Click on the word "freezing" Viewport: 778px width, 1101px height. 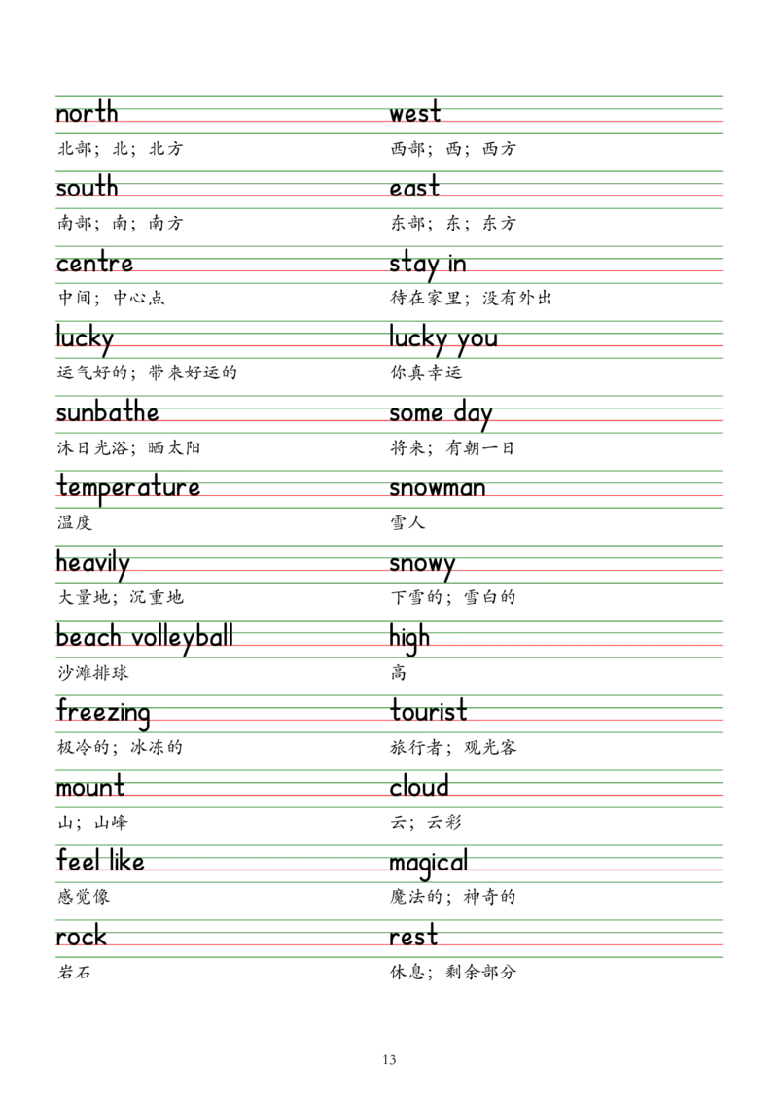104,712
